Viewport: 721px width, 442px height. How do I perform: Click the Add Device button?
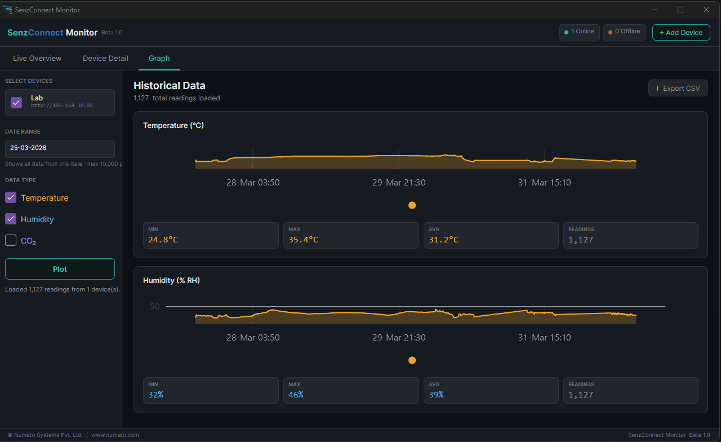(x=680, y=33)
